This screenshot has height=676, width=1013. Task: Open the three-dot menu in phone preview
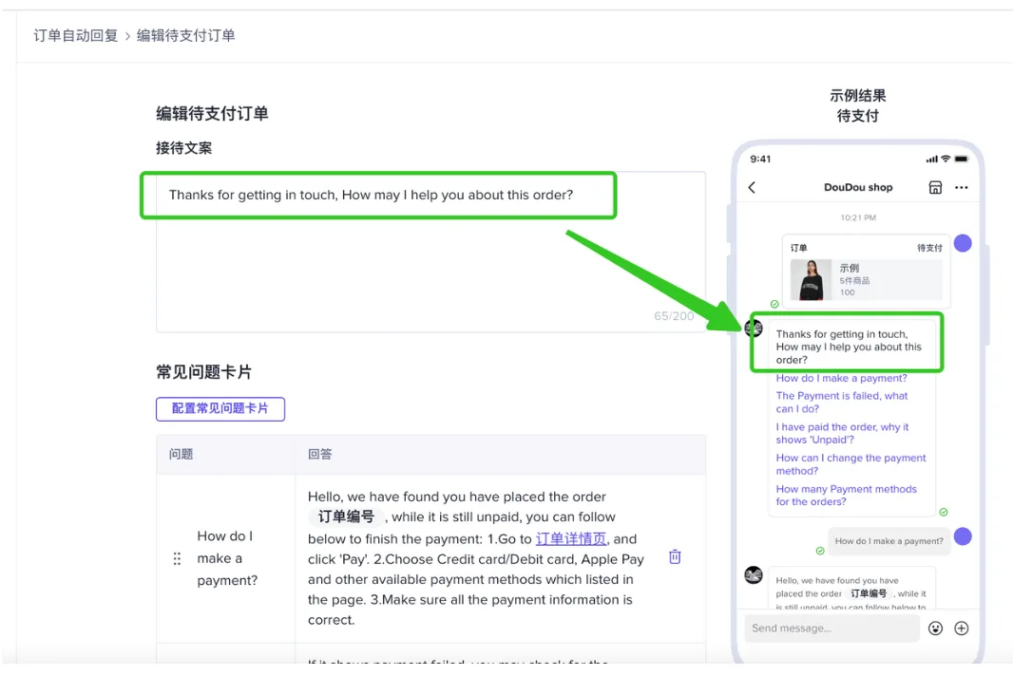[962, 187]
